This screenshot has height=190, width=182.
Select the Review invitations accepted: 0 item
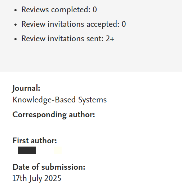click(x=74, y=24)
